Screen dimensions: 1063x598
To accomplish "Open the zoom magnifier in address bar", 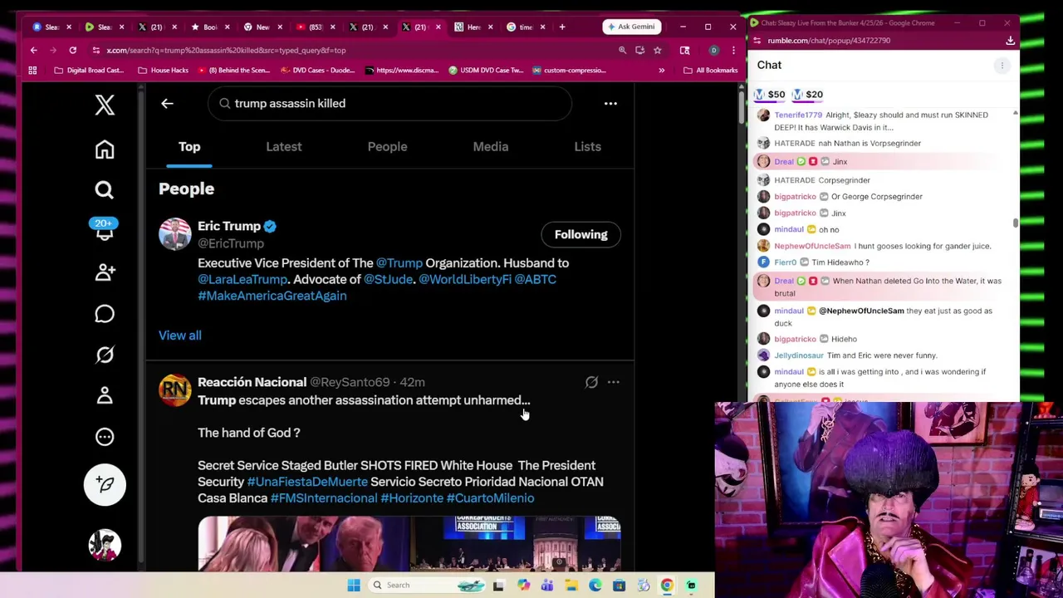I will [x=622, y=50].
